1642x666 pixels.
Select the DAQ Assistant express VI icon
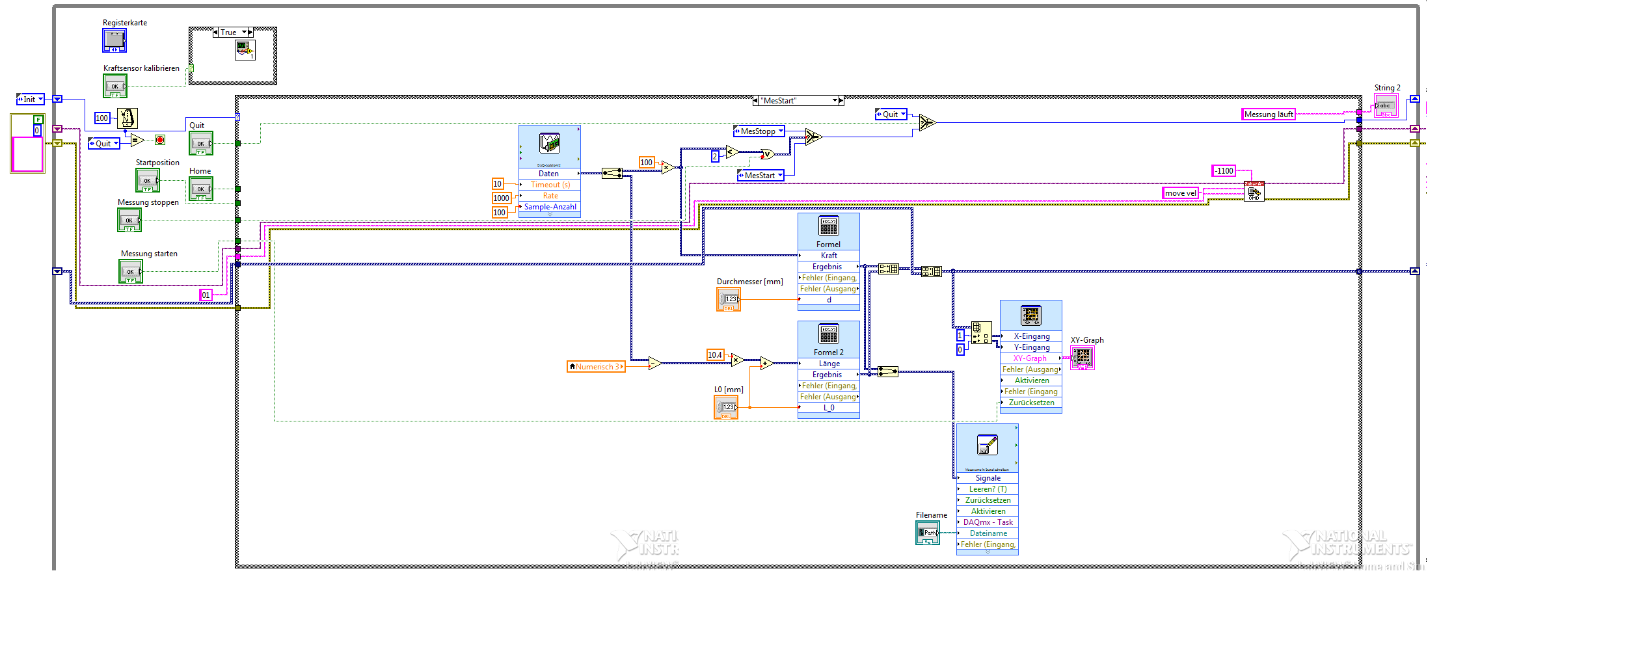click(x=550, y=143)
